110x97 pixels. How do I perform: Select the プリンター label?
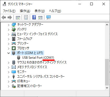(x=23, y=44)
